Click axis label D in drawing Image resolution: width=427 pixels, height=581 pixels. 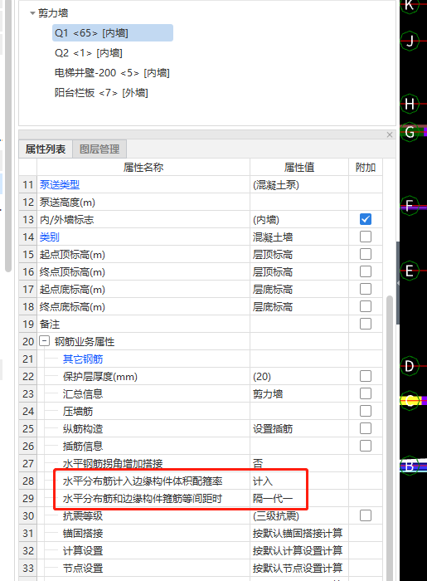[410, 366]
